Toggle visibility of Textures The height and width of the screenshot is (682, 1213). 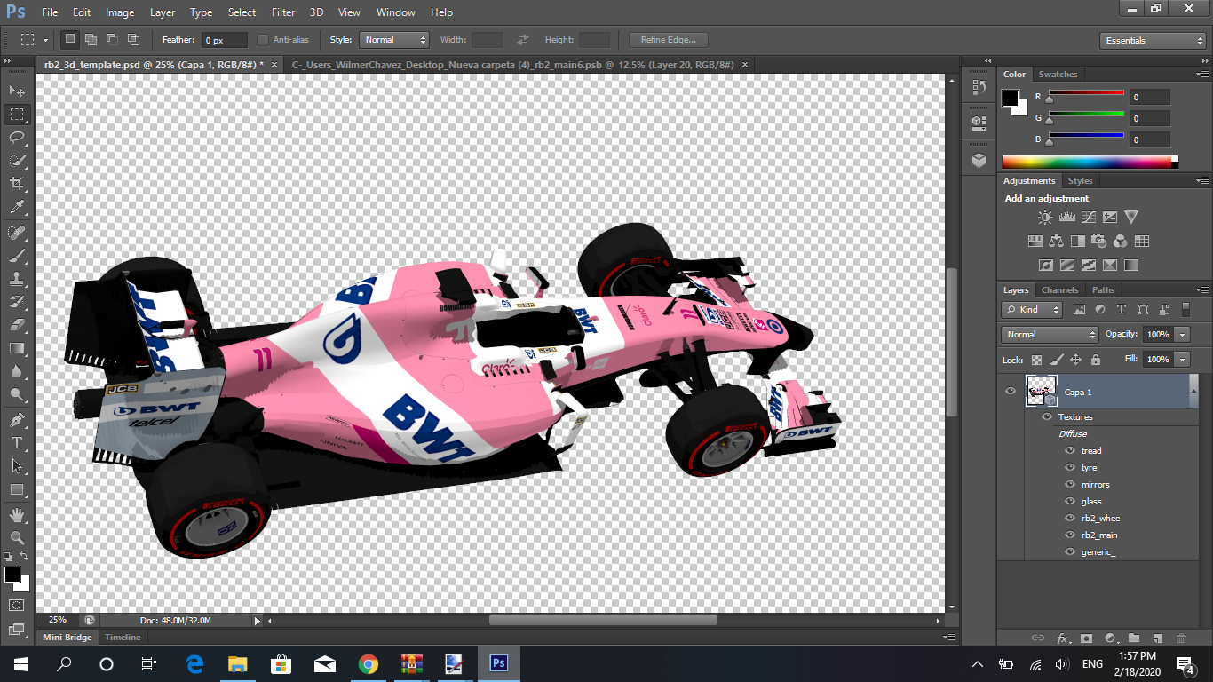coord(1047,416)
